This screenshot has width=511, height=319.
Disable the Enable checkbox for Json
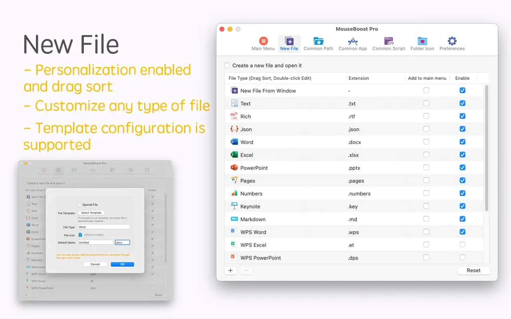coord(462,129)
